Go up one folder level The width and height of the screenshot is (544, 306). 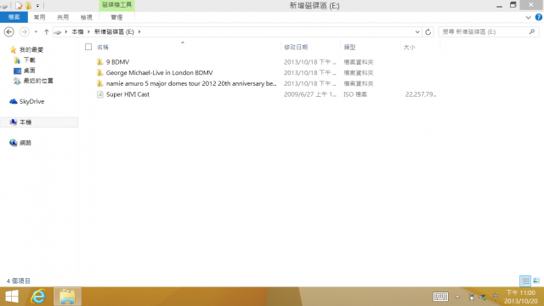pos(46,32)
